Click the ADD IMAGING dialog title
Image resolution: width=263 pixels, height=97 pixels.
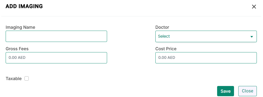pyautogui.click(x=24, y=6)
